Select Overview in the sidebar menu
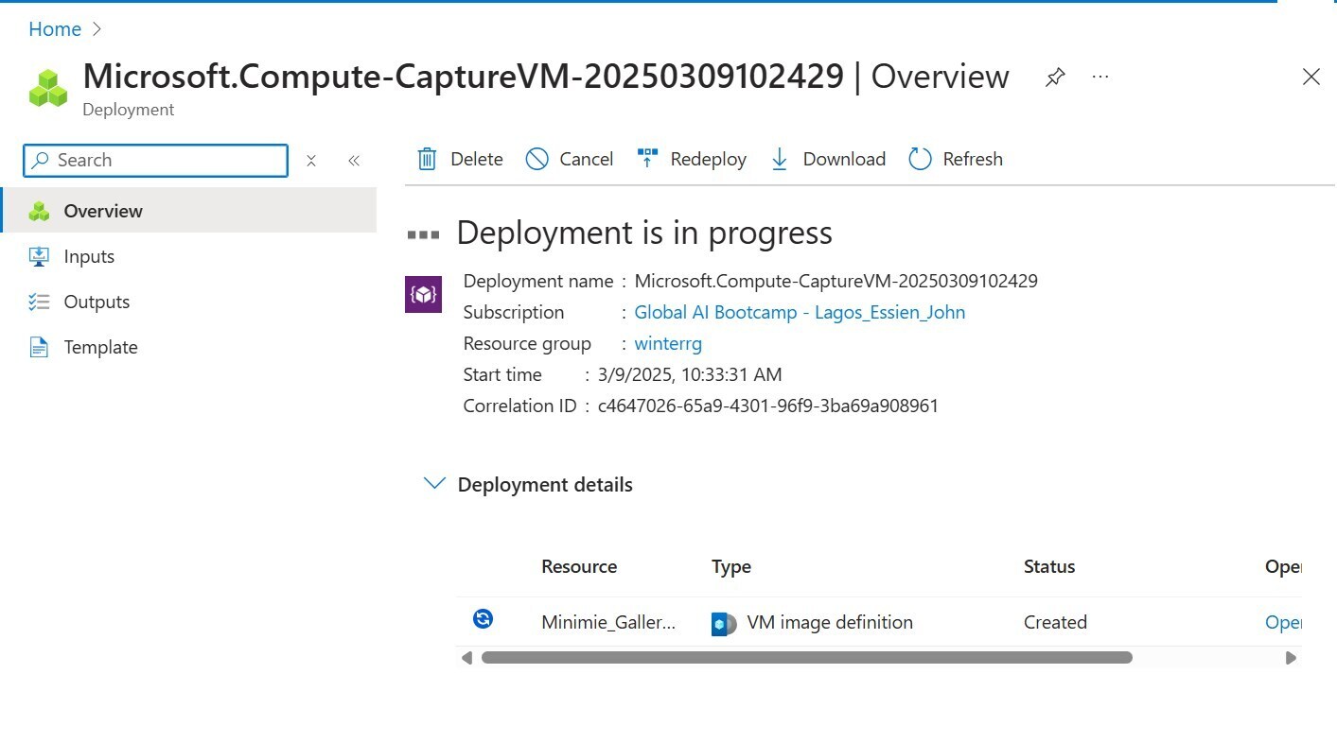This screenshot has width=1337, height=743. (189, 211)
